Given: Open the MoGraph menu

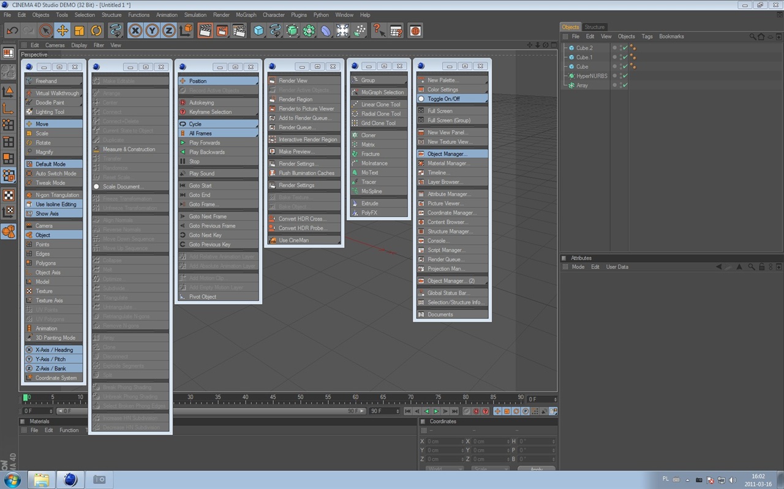Looking at the screenshot, I should tap(246, 15).
